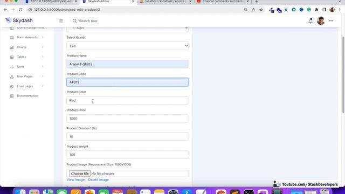Click the Product Name field with Arrow T-Shirts
This screenshot has height=194, width=345.
127,64
